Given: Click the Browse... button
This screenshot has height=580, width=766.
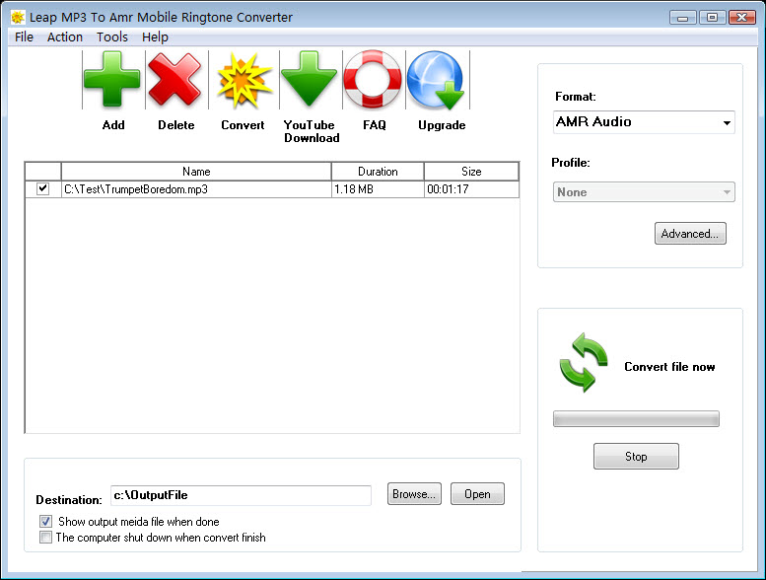Looking at the screenshot, I should (414, 494).
